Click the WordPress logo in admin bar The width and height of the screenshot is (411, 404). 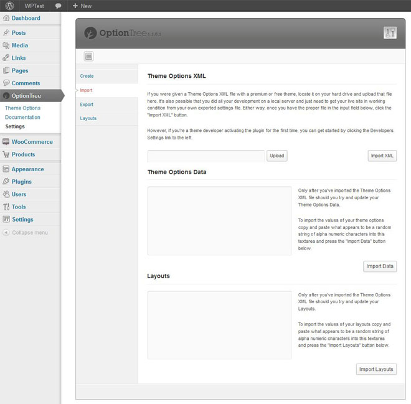coord(9,6)
